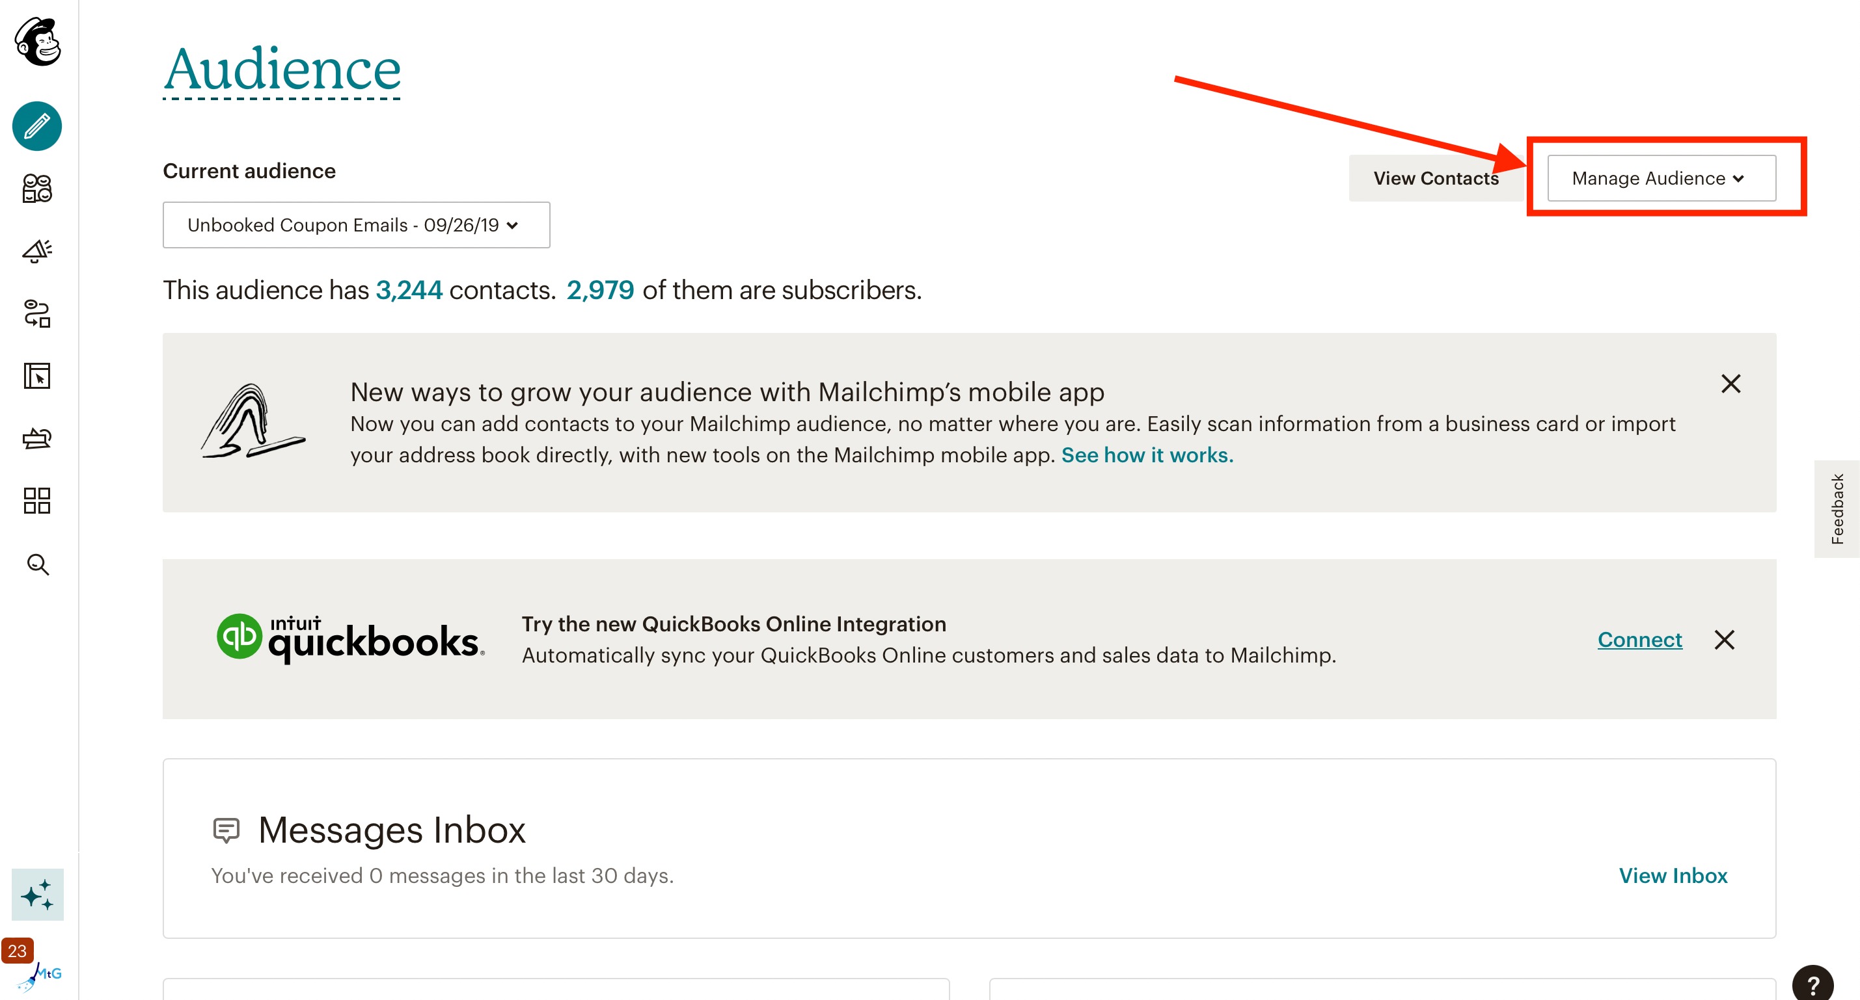Open the Automations flow icon
Screen dimensions: 1860x1000
coord(37,313)
